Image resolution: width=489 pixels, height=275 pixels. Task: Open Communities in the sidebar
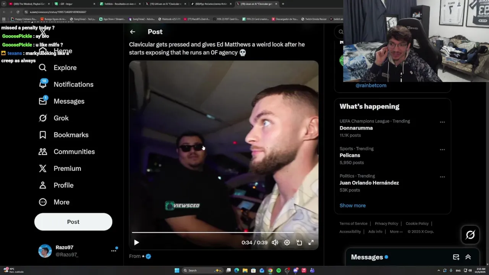[x=66, y=152]
